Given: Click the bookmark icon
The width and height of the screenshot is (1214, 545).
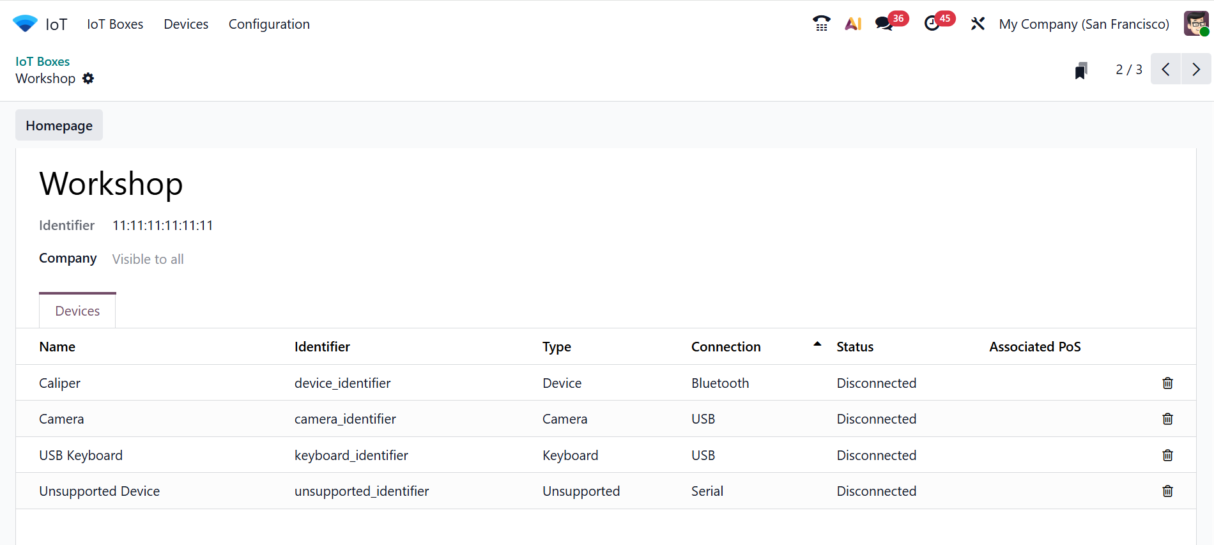Looking at the screenshot, I should (1080, 70).
